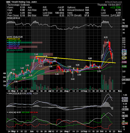This screenshot has width=130, height=133.
Task: Click the +13.73% percent change value
Action: [115, 8]
